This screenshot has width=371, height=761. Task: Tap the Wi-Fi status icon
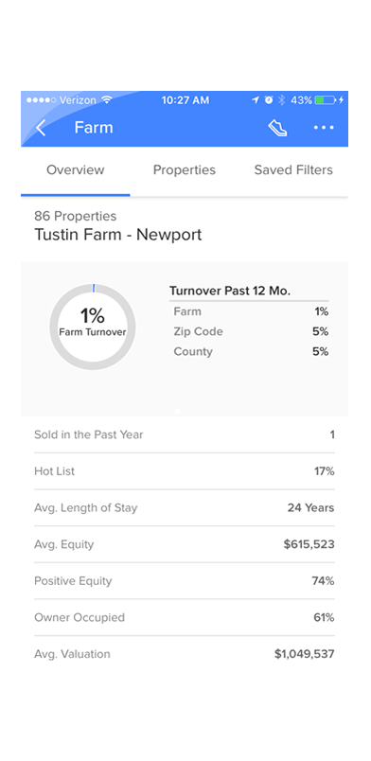(x=107, y=100)
